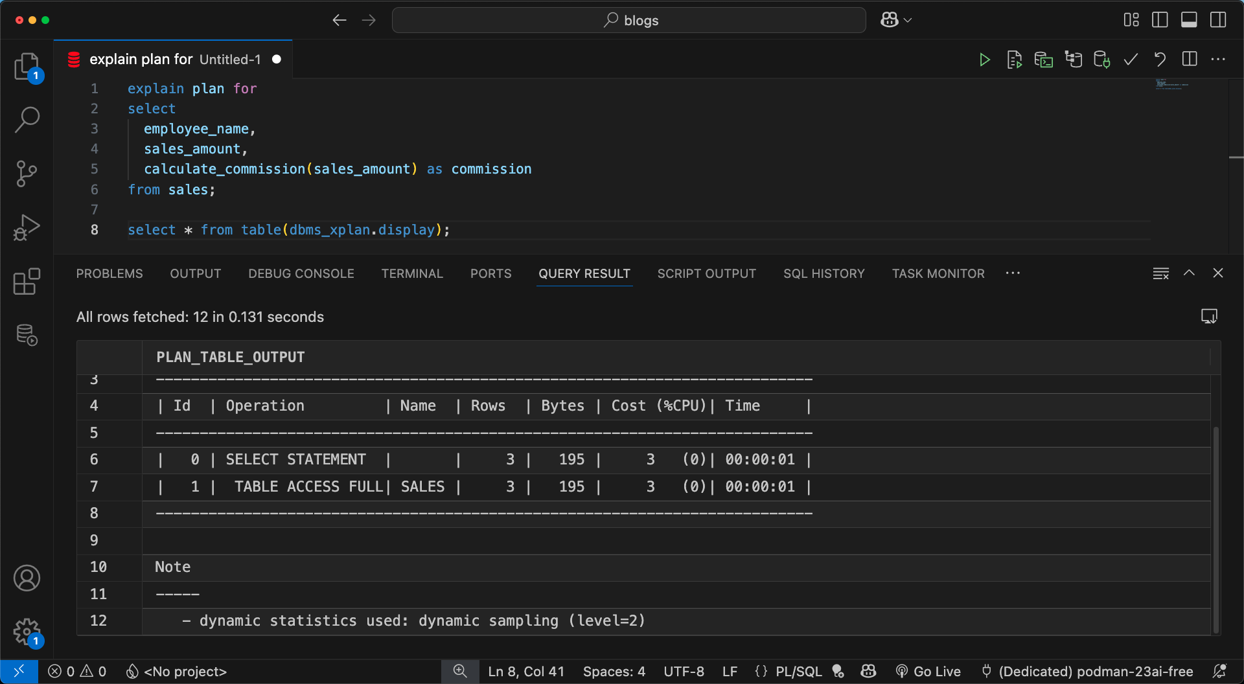Open result in new window icon
This screenshot has width=1244, height=684.
1209,316
